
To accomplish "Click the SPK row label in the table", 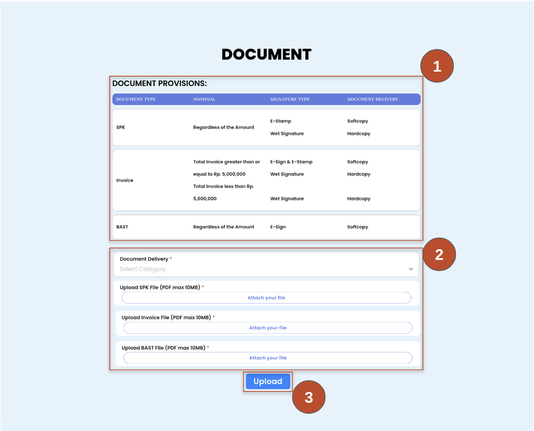I will click(x=120, y=127).
